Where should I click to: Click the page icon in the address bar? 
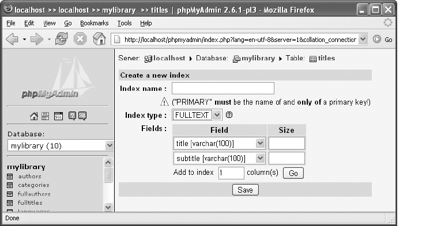(x=117, y=40)
